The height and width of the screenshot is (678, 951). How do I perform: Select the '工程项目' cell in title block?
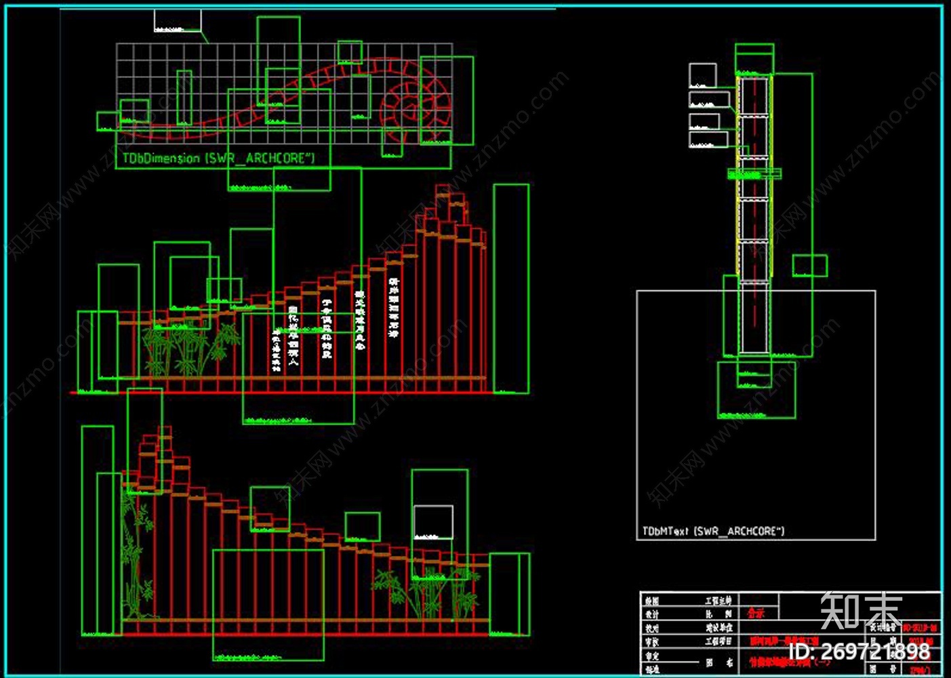[x=719, y=641]
